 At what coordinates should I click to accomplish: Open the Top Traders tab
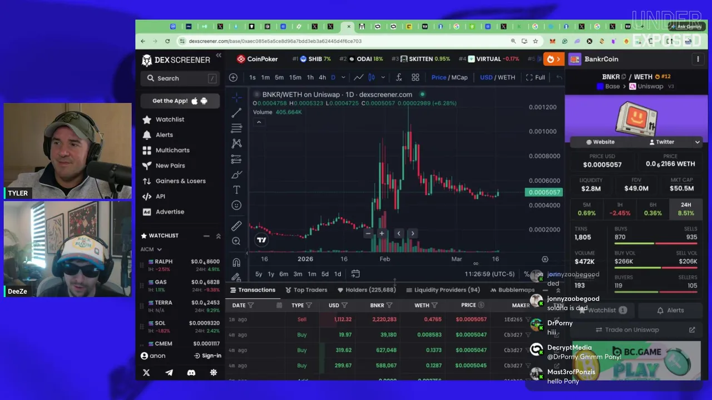[306, 290]
